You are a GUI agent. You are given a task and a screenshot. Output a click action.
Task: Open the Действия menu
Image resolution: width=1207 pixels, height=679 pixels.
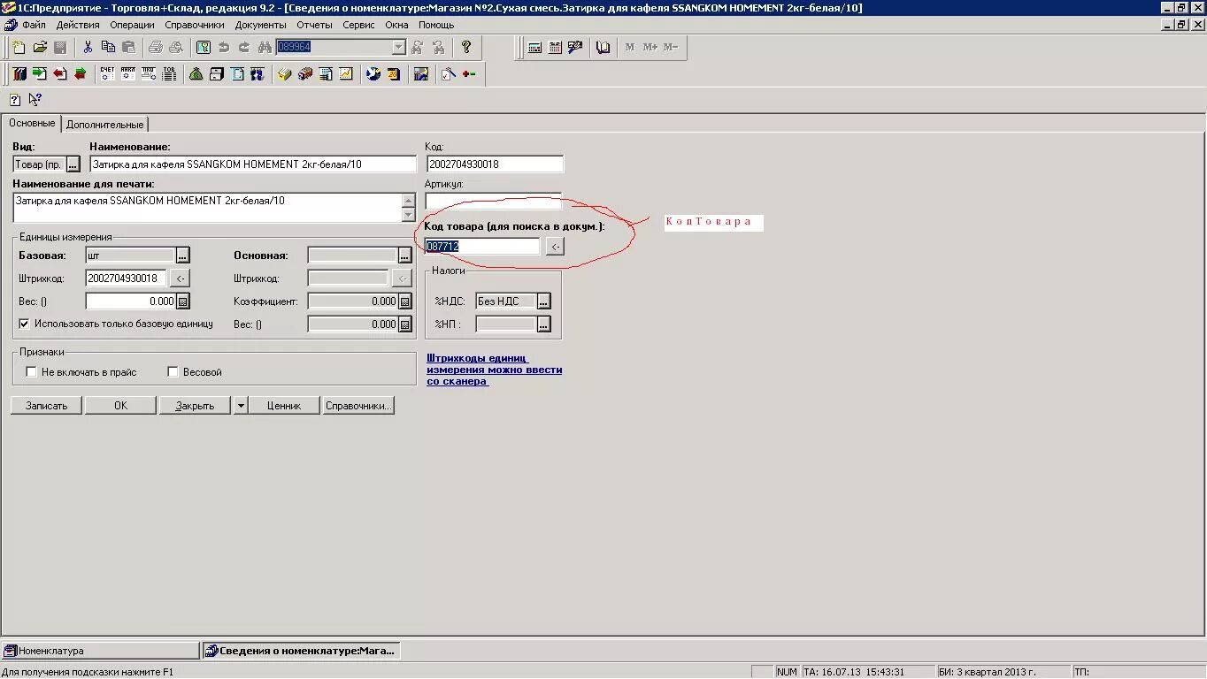(77, 25)
